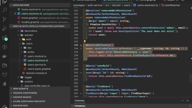Expand the scalars folder
This screenshot has width=192, height=108.
(x=18, y=82)
